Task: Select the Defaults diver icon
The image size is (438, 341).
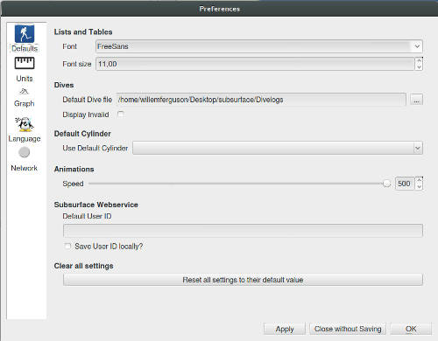Action: click(25, 34)
